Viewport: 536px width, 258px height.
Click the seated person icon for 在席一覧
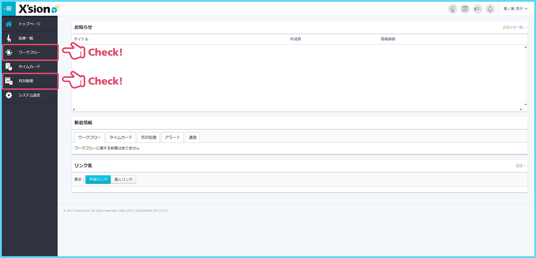point(9,38)
